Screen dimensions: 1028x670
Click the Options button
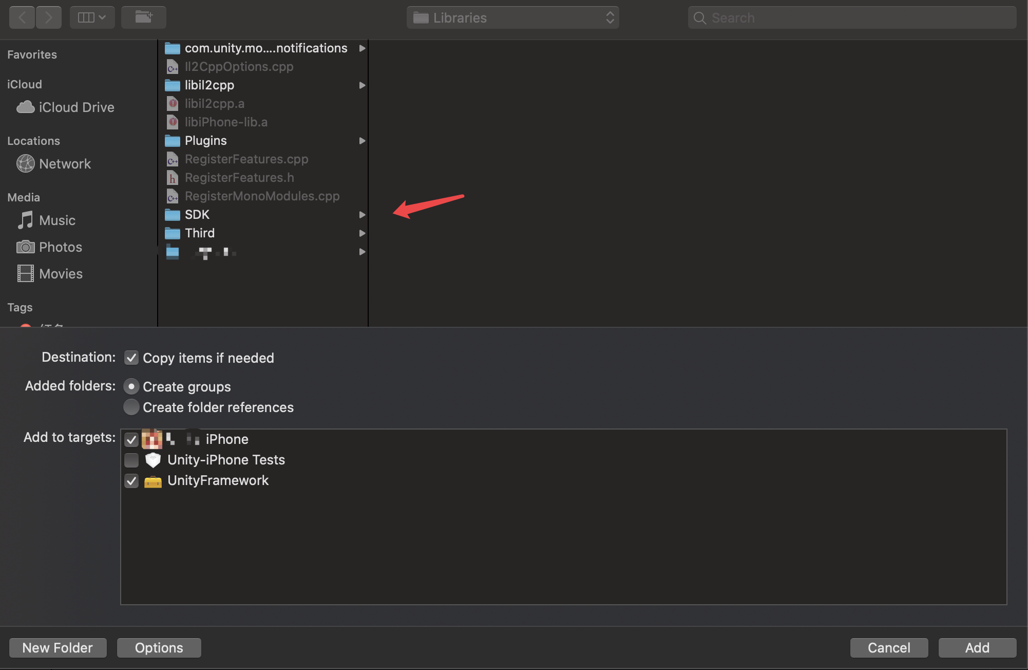coord(159,648)
